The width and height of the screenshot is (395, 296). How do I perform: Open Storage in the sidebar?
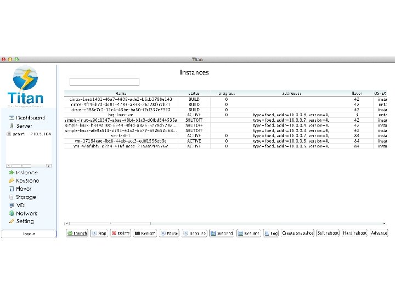pyautogui.click(x=26, y=197)
